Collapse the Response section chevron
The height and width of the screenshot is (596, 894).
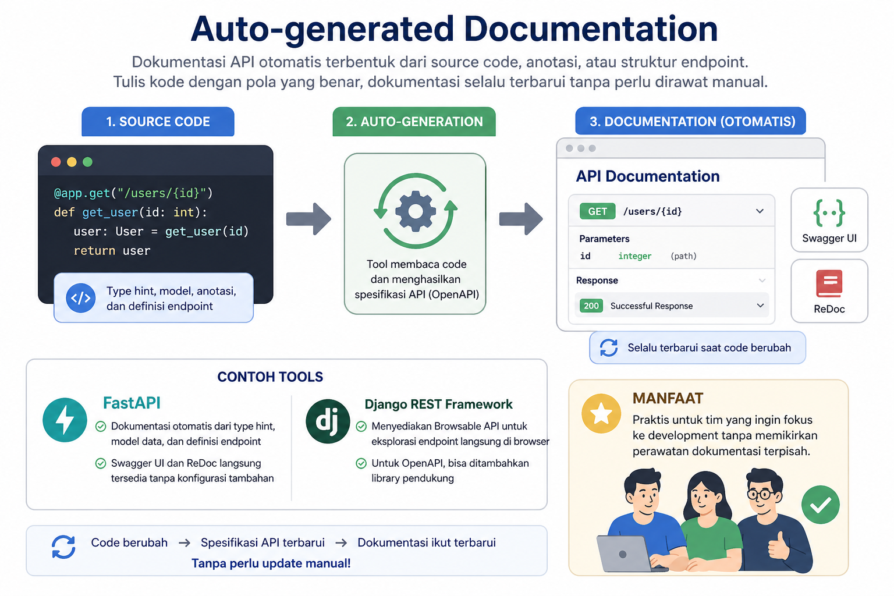pyautogui.click(x=762, y=281)
